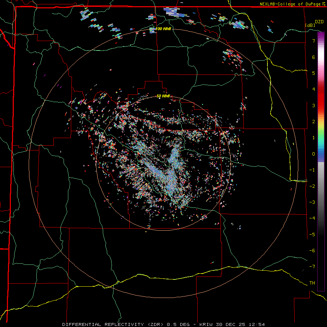Click the ZDR color scale bar
This screenshot has height=327, width=327.
[x=321, y=161]
